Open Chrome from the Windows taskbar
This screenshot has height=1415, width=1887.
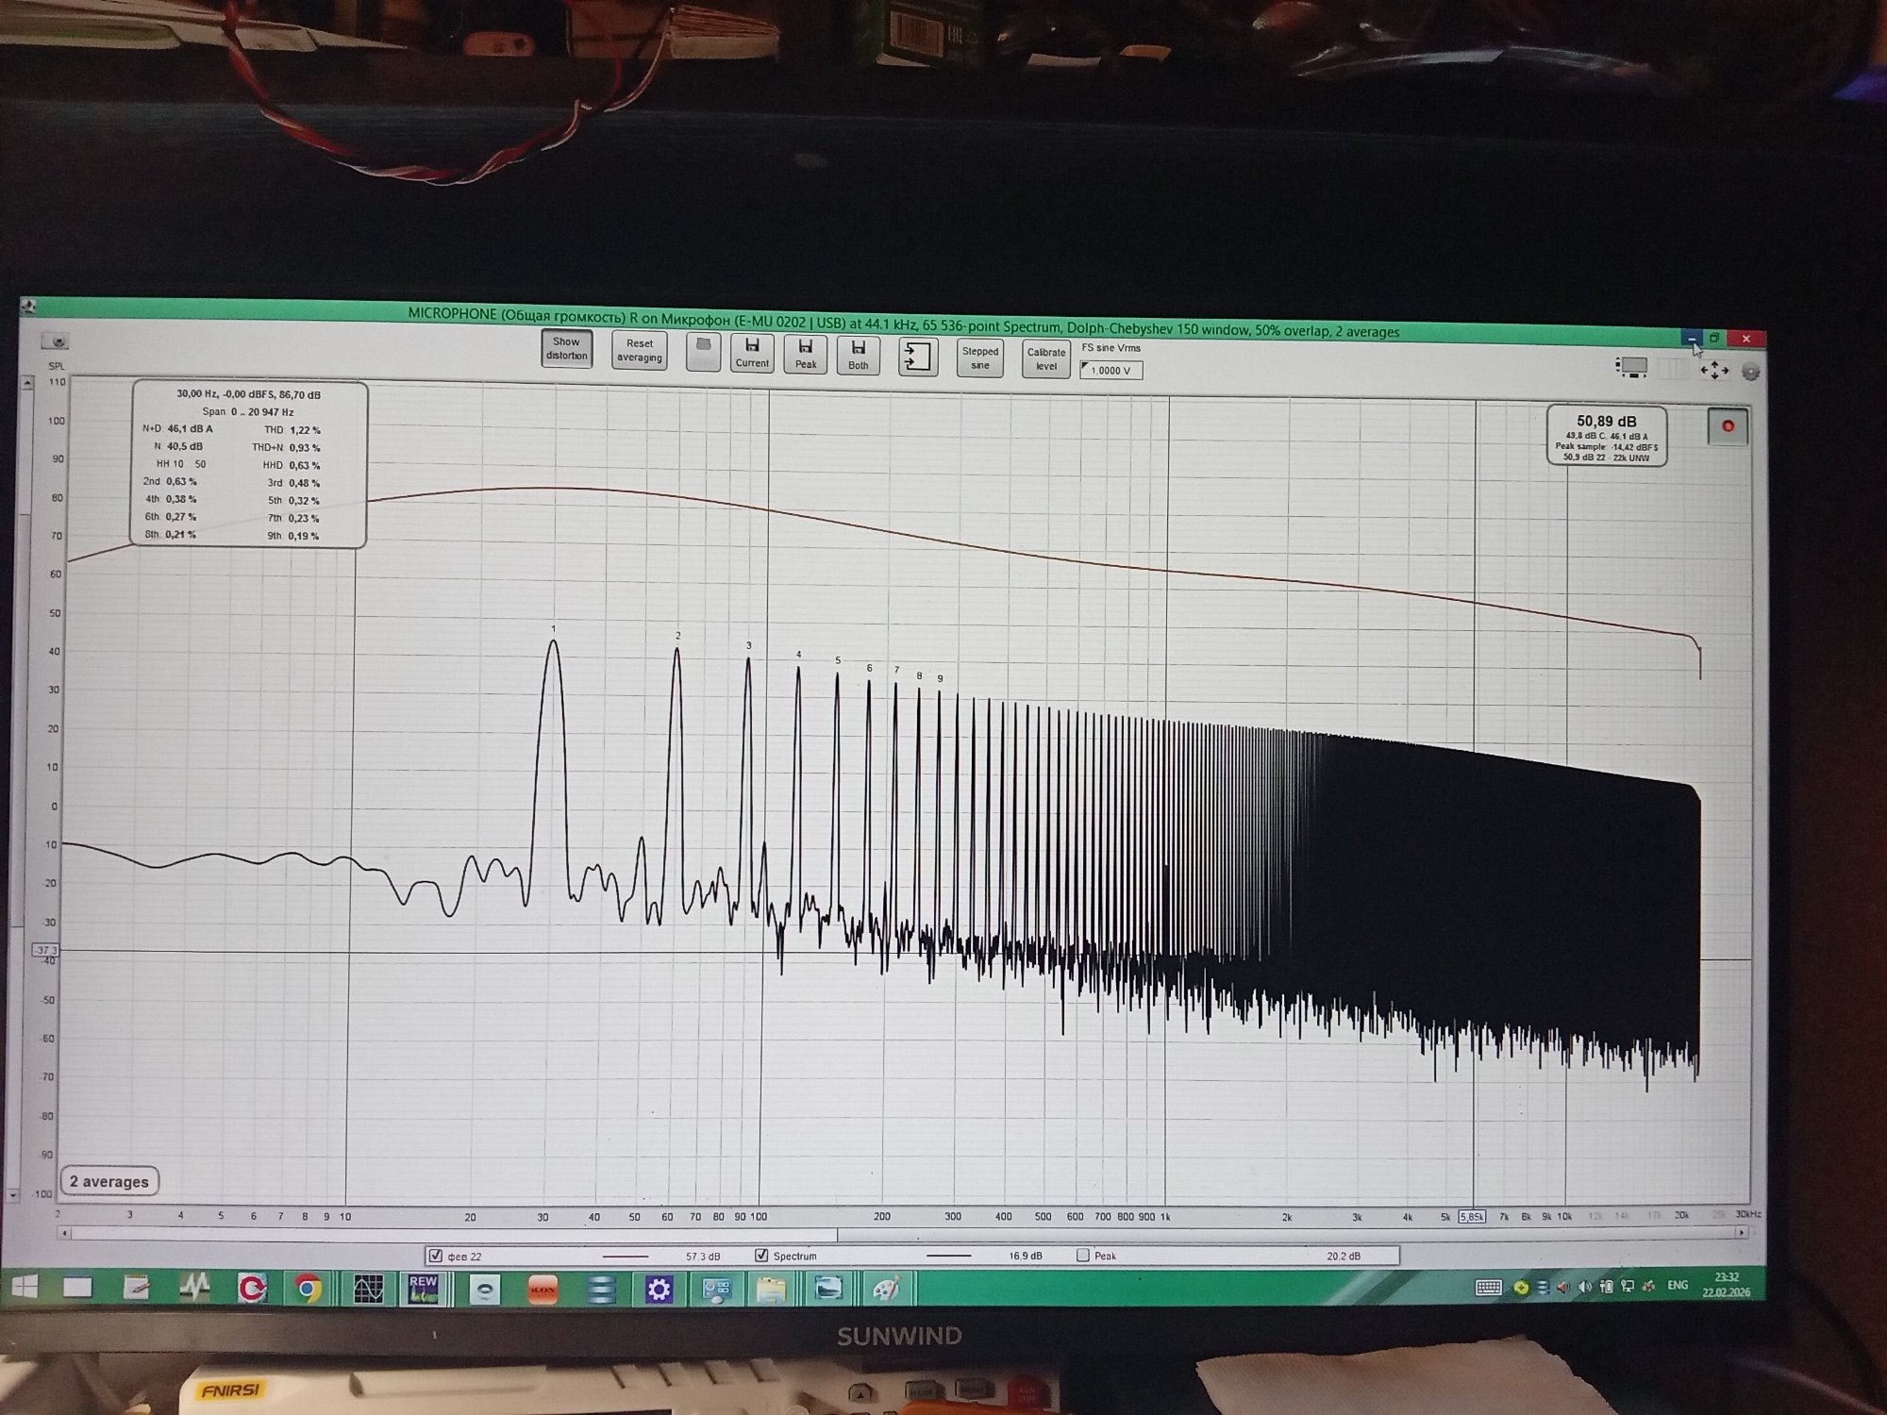tap(308, 1289)
